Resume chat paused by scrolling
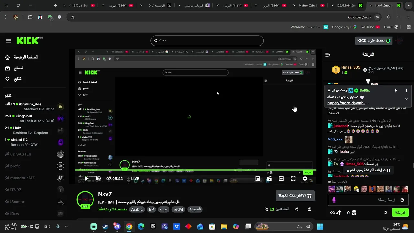 pyautogui.click(x=368, y=170)
